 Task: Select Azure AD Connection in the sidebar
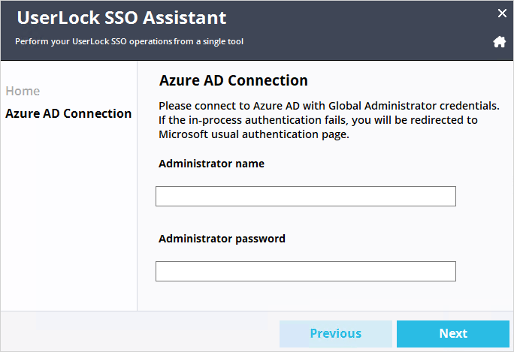coord(68,113)
